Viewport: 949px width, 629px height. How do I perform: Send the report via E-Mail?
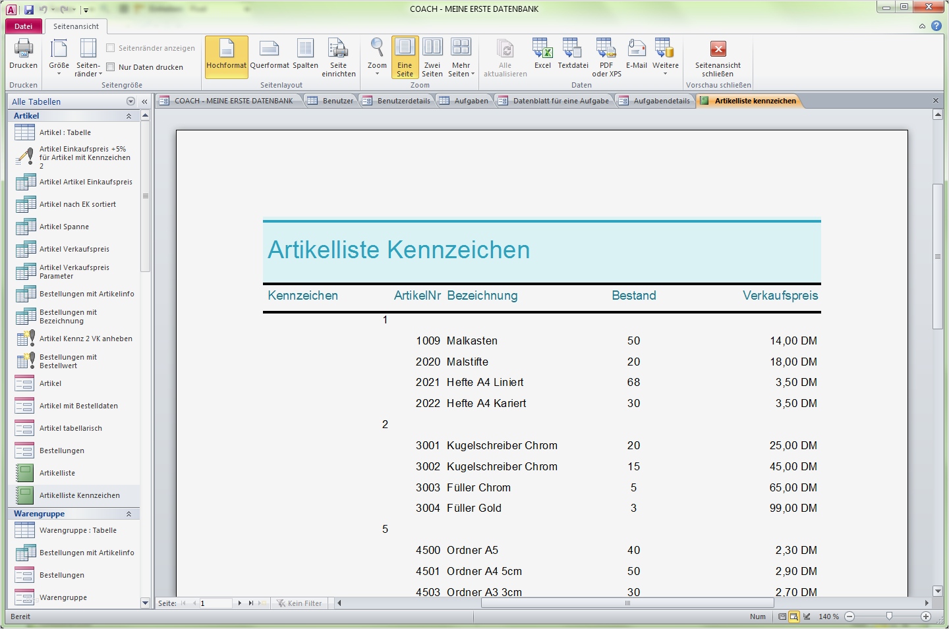(636, 56)
